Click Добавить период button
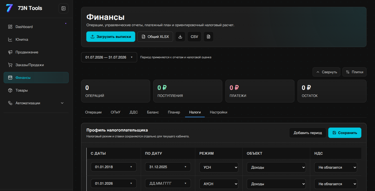 pos(308,133)
